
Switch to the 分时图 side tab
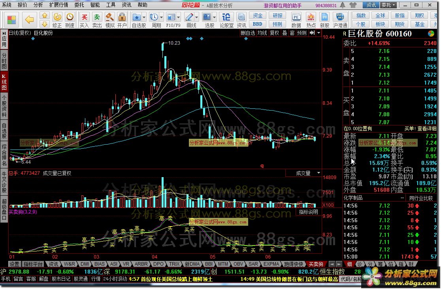(4, 60)
